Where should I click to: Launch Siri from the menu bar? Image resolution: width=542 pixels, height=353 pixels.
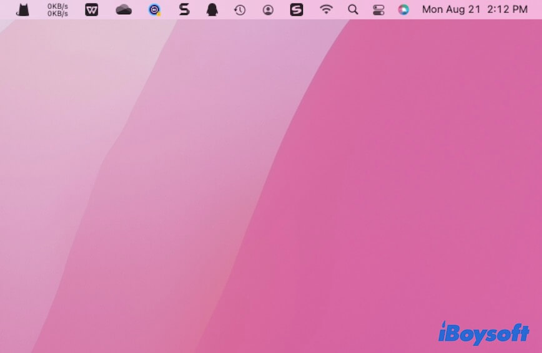403,10
